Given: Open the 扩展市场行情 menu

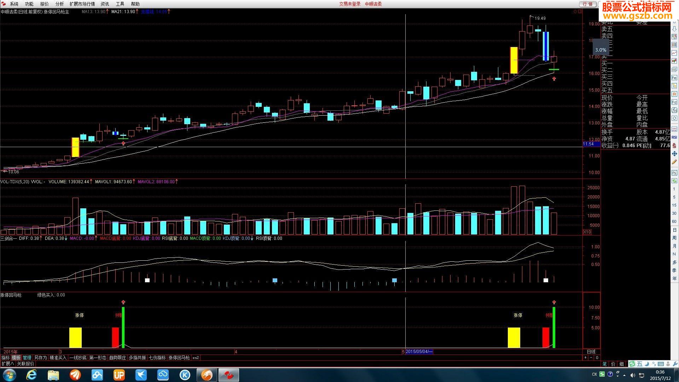Looking at the screenshot, I should click(82, 4).
